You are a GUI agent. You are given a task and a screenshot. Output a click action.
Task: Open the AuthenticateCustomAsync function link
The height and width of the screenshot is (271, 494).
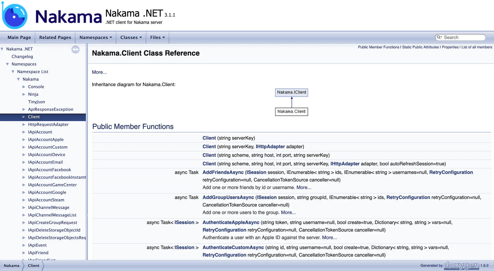pyautogui.click(x=233, y=247)
